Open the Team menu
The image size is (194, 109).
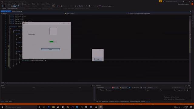(x=29, y=4)
